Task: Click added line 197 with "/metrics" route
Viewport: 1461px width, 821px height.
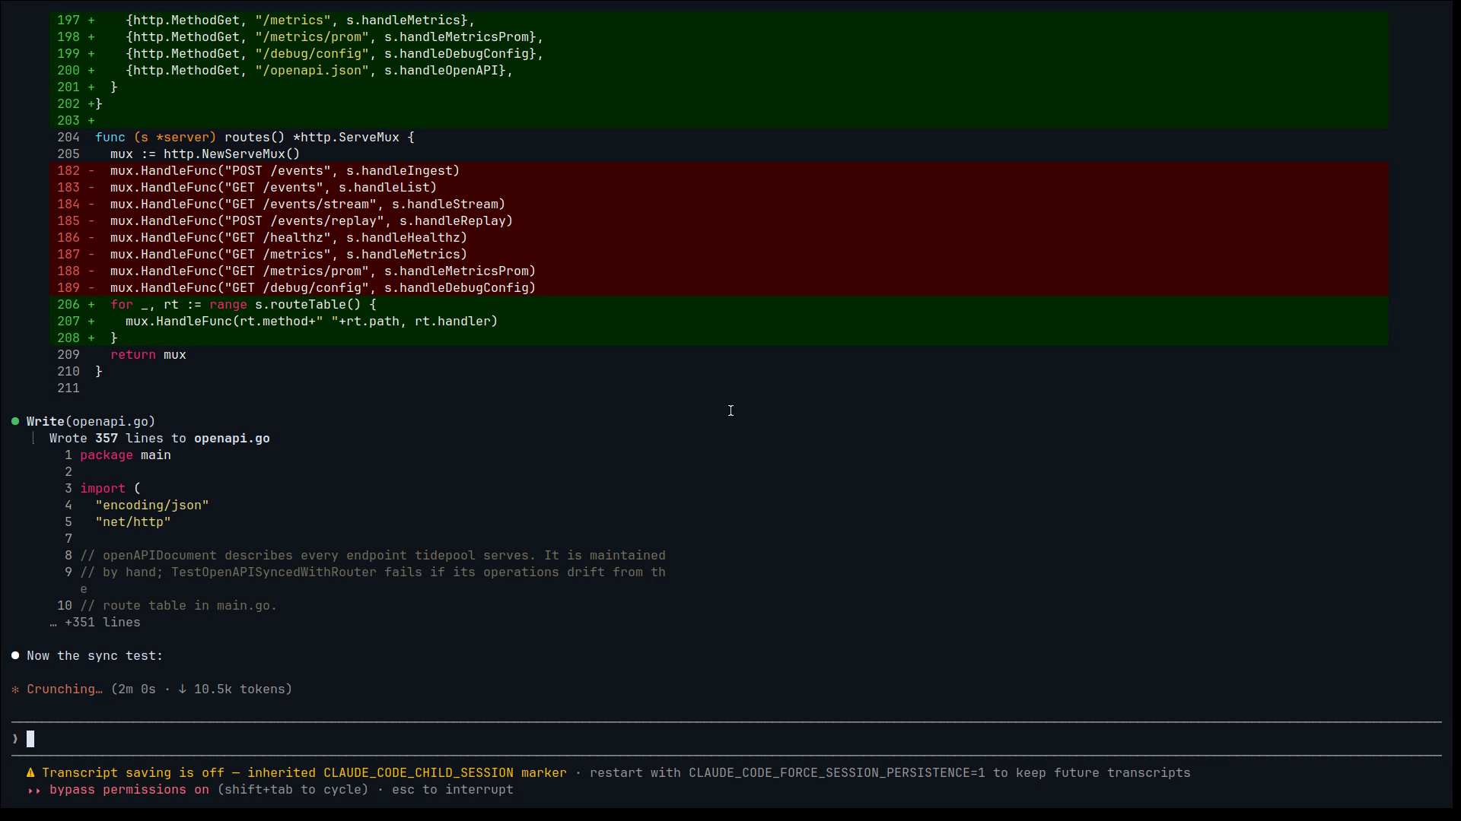Action: pyautogui.click(x=719, y=21)
